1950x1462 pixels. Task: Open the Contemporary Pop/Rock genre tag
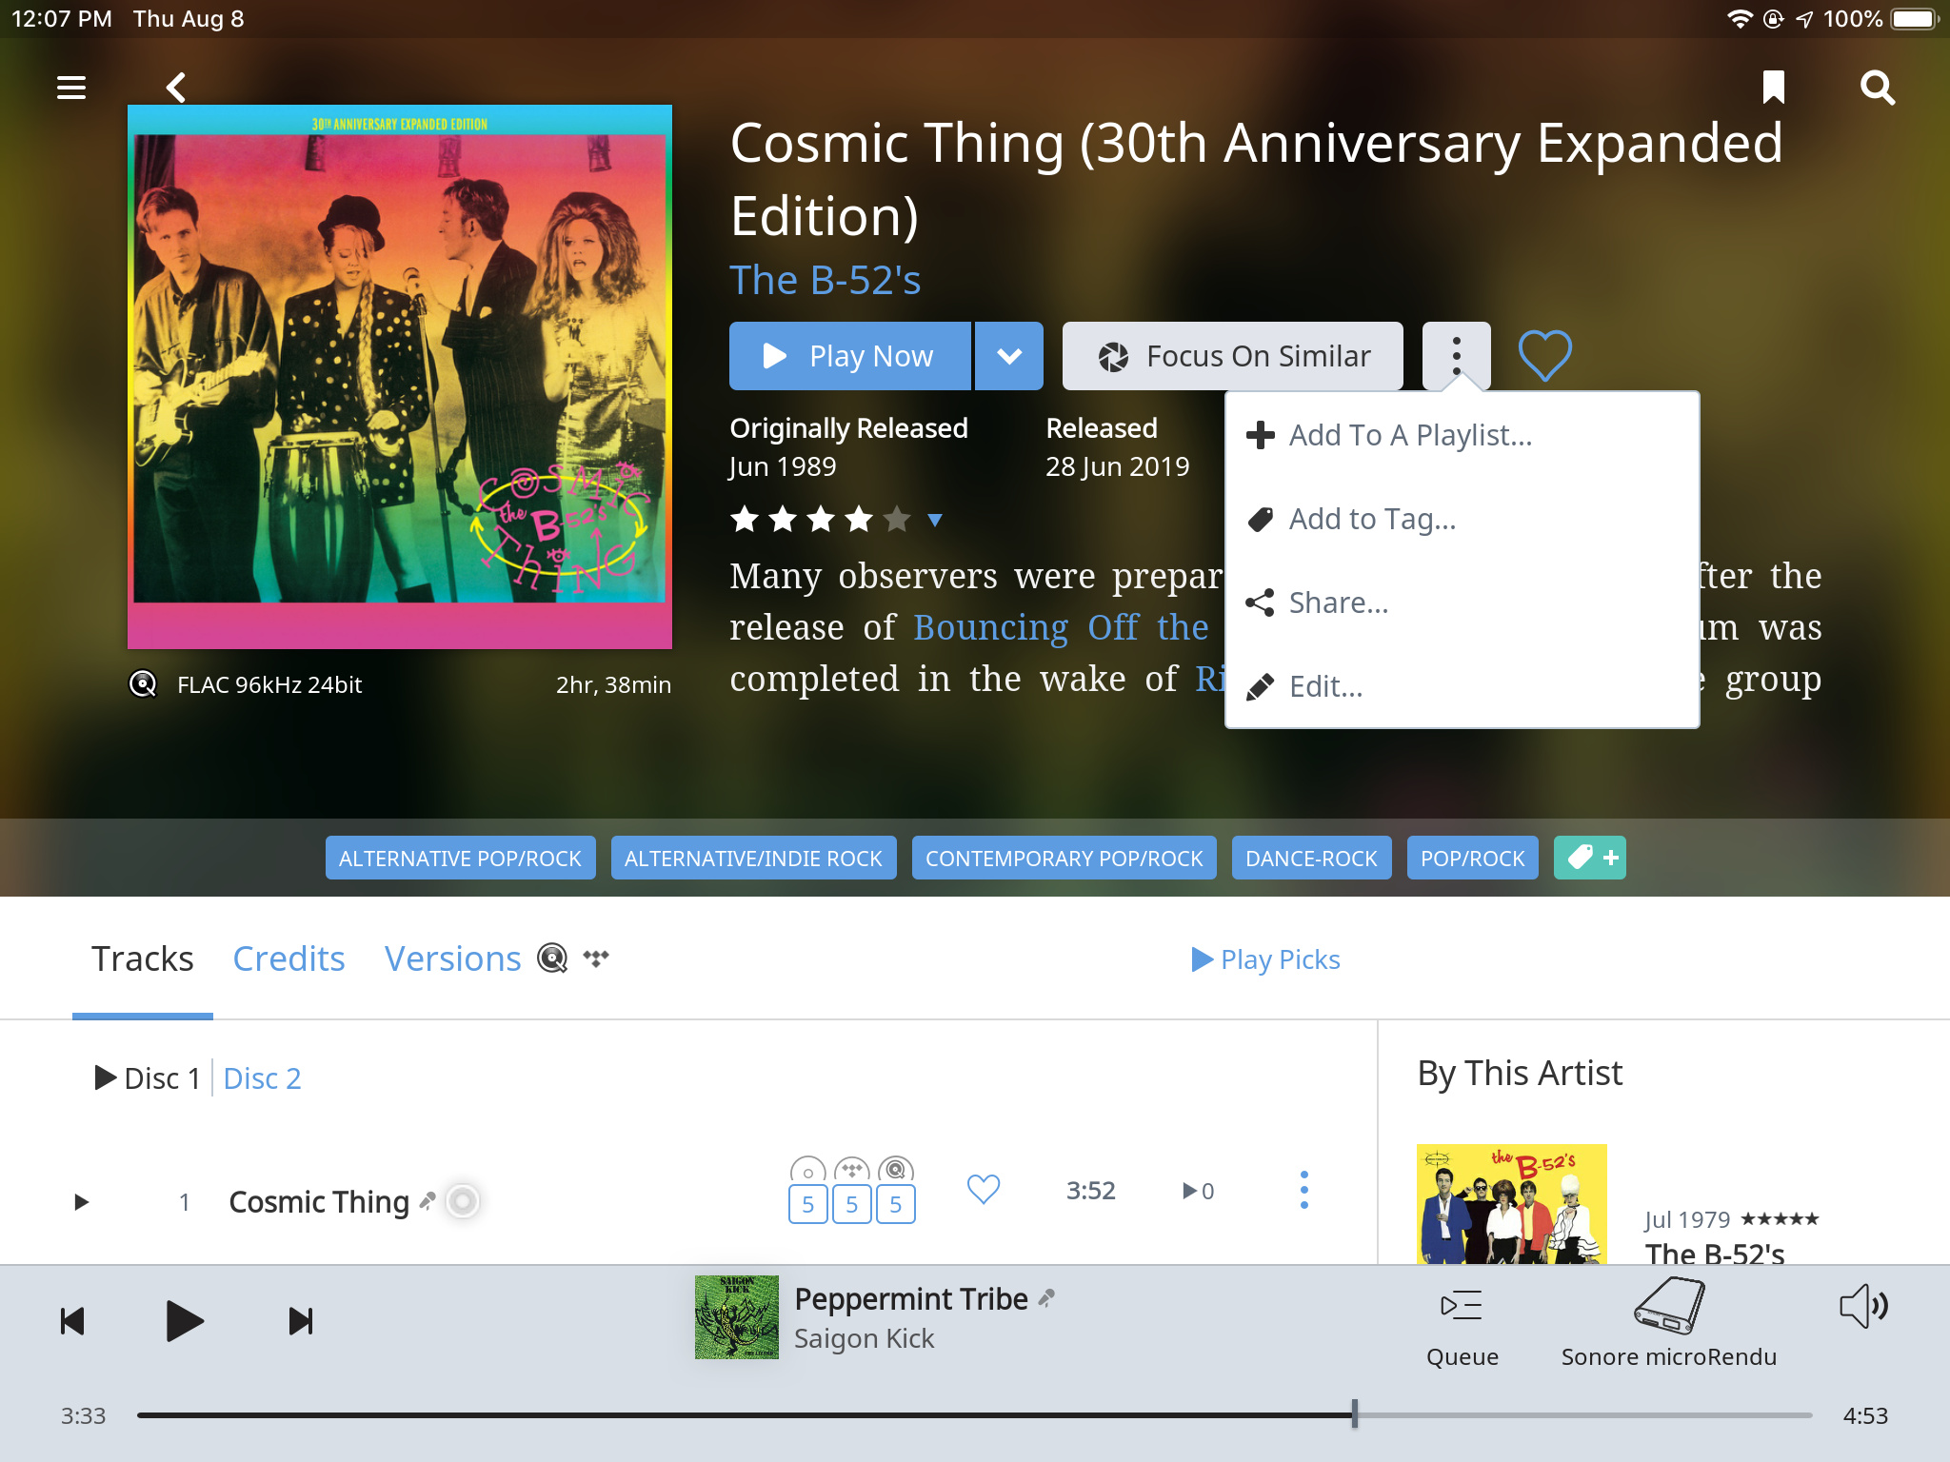point(1064,858)
